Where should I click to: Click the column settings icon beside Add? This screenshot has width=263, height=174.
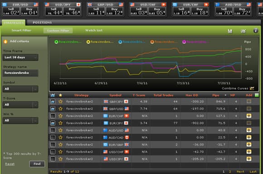coord(257,95)
